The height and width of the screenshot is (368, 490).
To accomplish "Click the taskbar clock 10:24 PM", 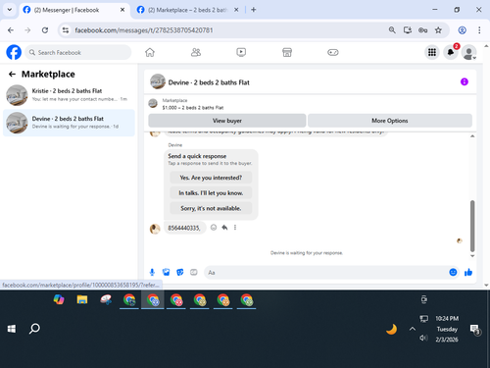I will [x=447, y=318].
